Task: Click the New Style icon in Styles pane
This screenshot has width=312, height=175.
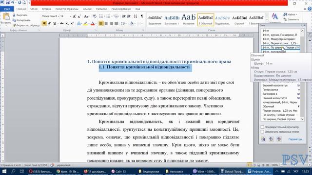Action: 263,139
